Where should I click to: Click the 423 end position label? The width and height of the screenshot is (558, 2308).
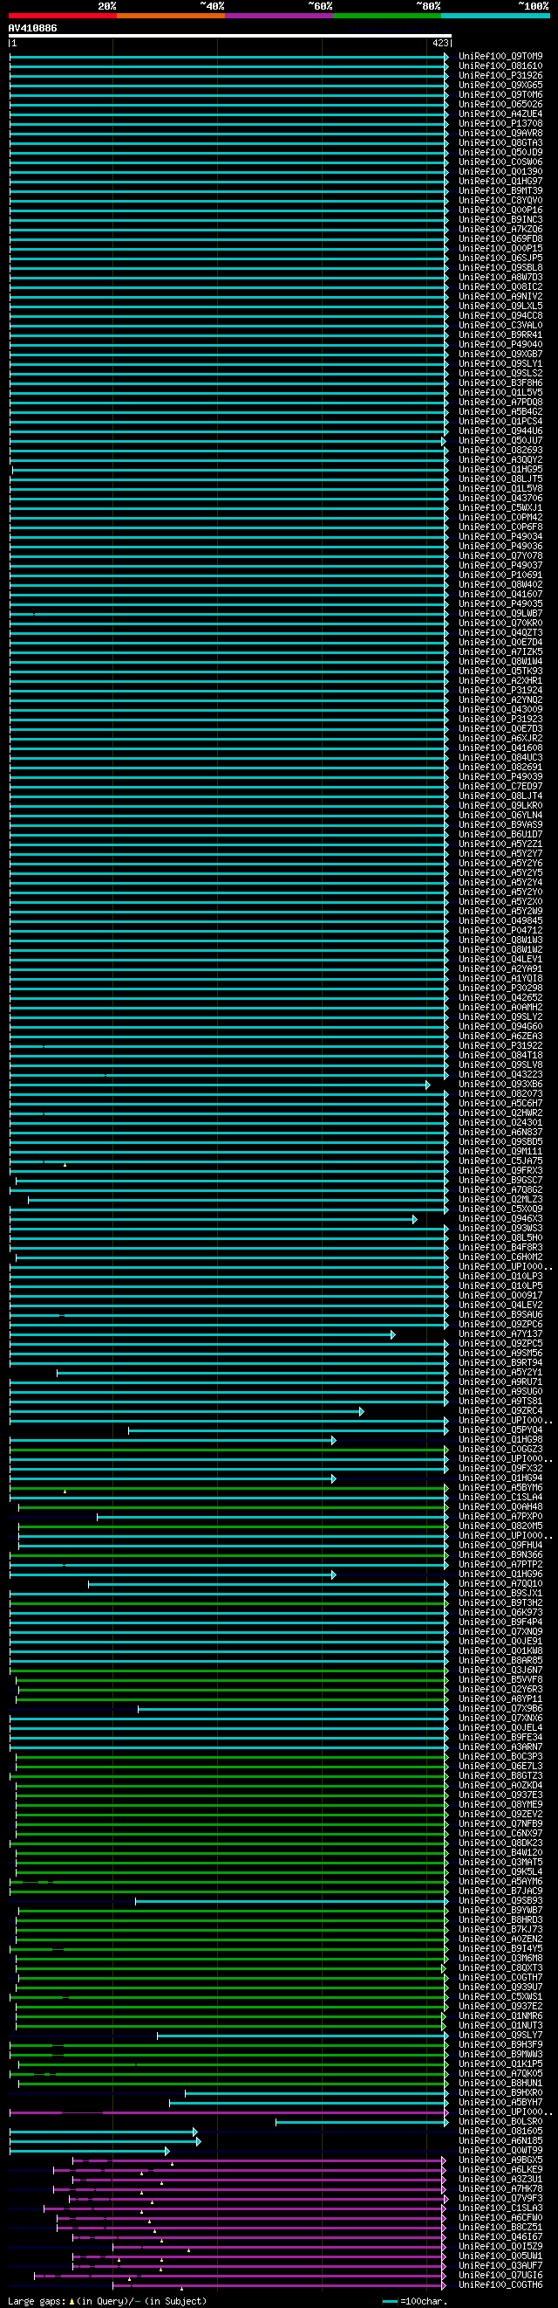click(440, 43)
